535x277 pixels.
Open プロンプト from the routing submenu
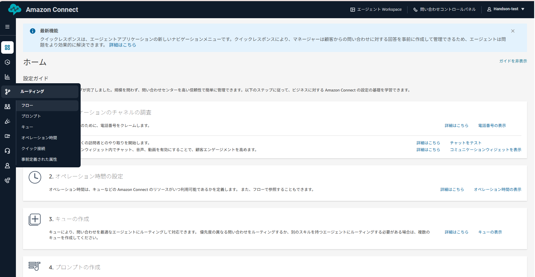pos(31,116)
